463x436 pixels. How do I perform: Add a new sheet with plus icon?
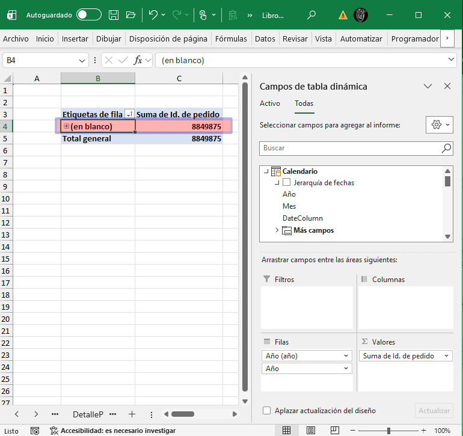132,414
